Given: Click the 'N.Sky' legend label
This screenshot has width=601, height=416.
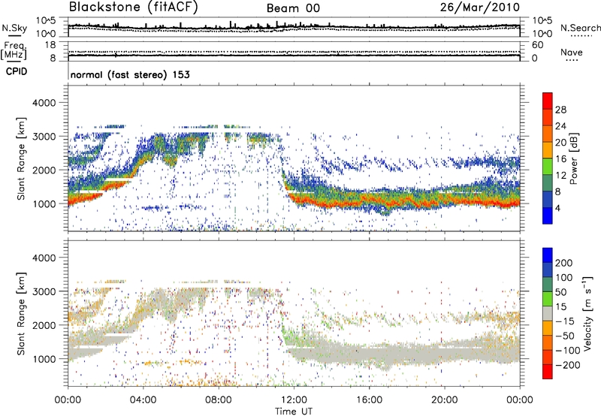Looking at the screenshot, I should [x=14, y=28].
